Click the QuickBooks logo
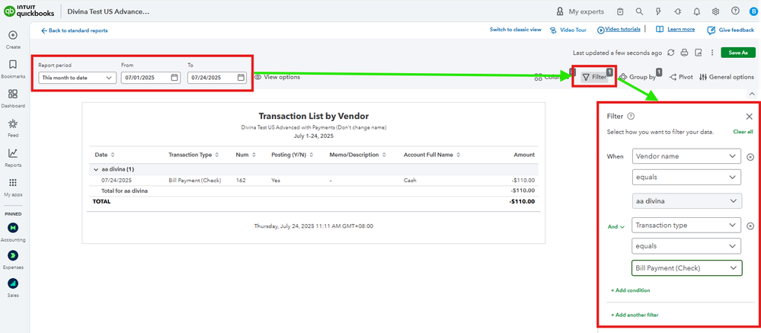 (29, 11)
